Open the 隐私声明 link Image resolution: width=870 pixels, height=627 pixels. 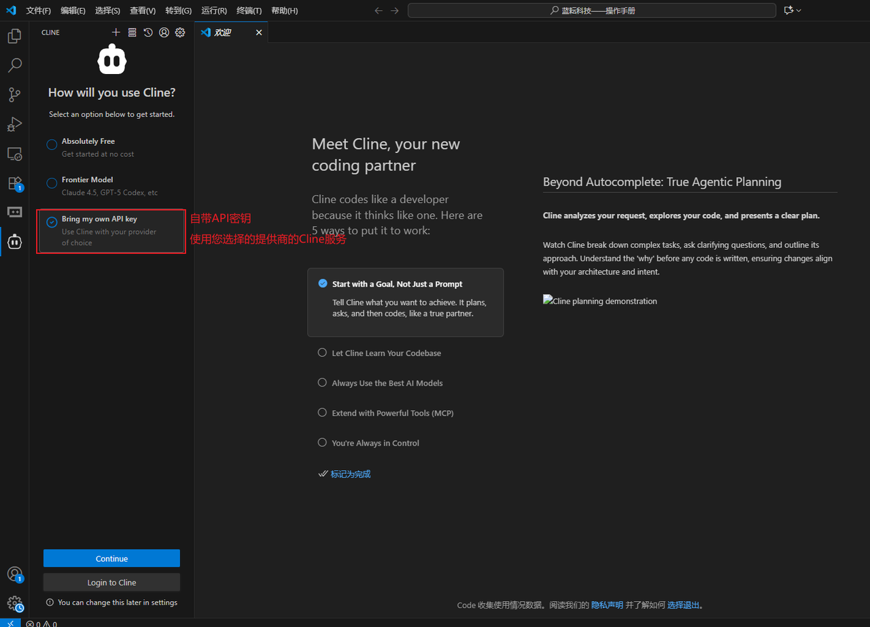coord(607,605)
